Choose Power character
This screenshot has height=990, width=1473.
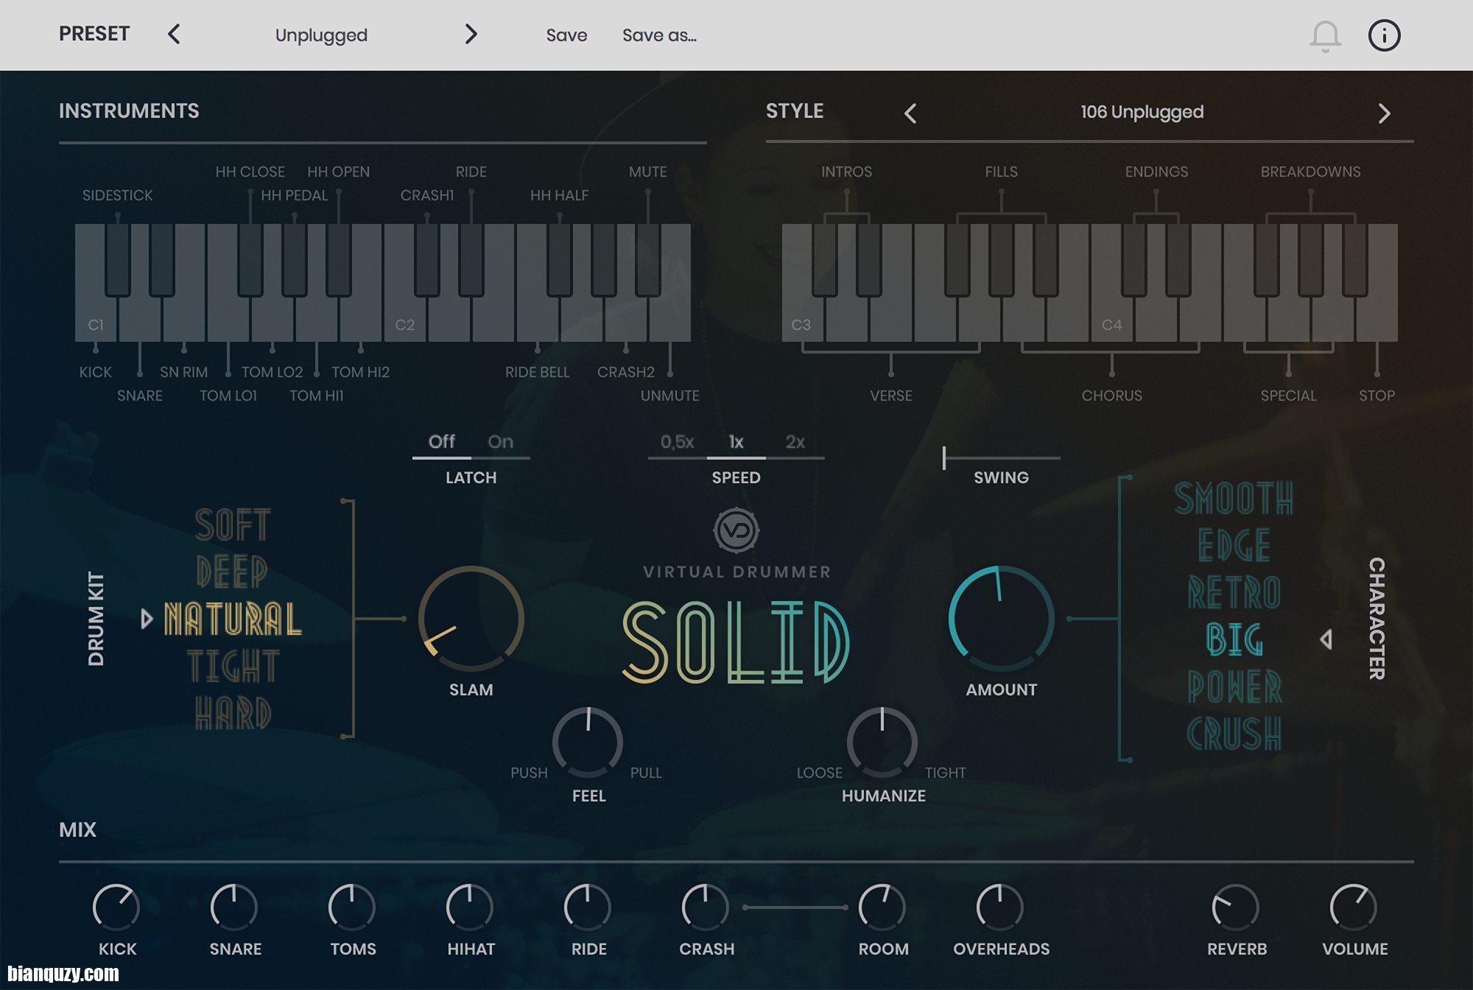(x=1234, y=687)
